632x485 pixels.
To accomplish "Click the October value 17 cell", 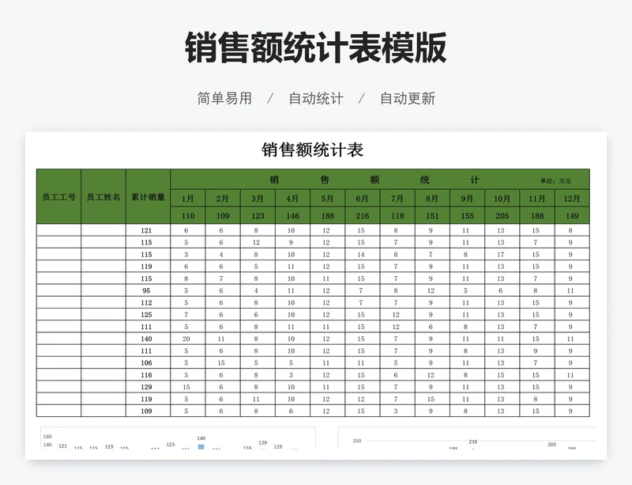I will 501,255.
